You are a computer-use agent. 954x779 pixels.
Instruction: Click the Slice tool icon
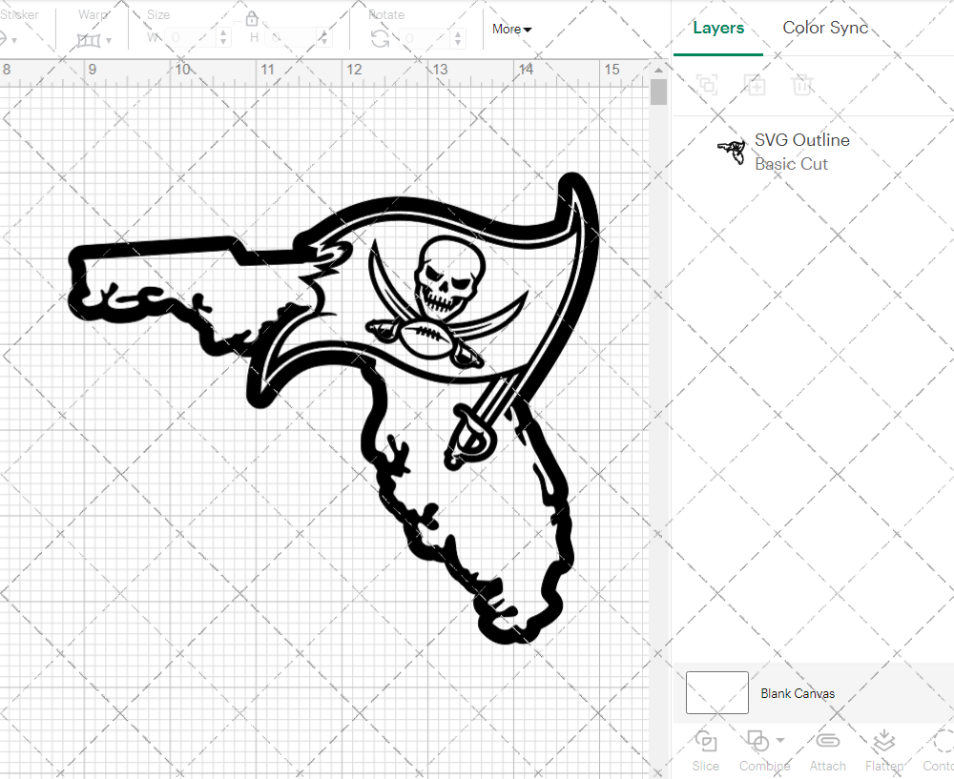(705, 741)
